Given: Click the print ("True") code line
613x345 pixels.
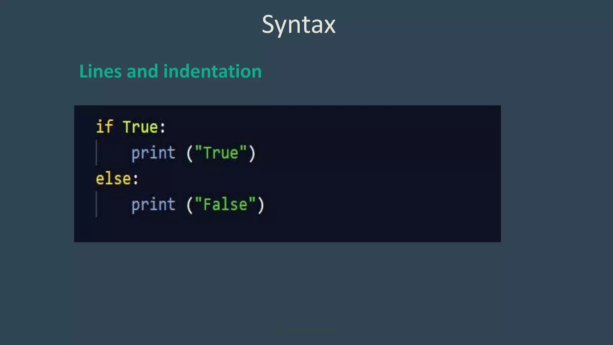Looking at the screenshot, I should pyautogui.click(x=193, y=153).
